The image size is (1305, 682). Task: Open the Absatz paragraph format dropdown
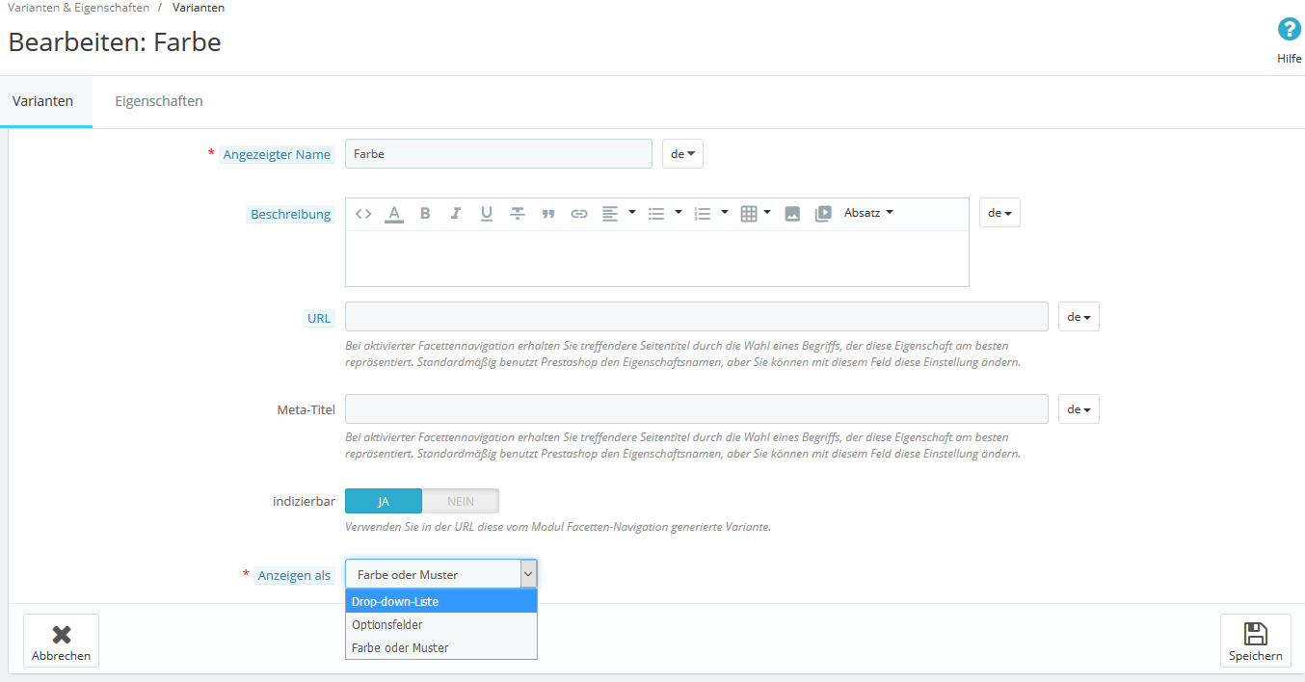(868, 213)
